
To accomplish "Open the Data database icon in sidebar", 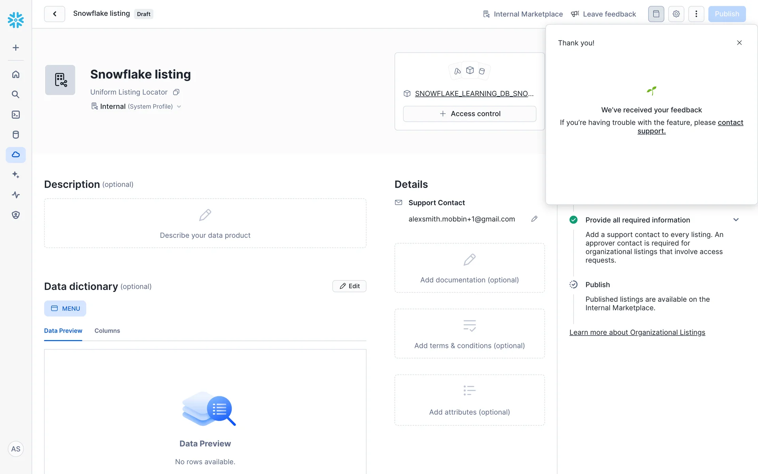I will (x=16, y=135).
